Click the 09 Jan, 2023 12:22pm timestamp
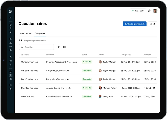This screenshot has width=167, height=120. tap(131, 97)
